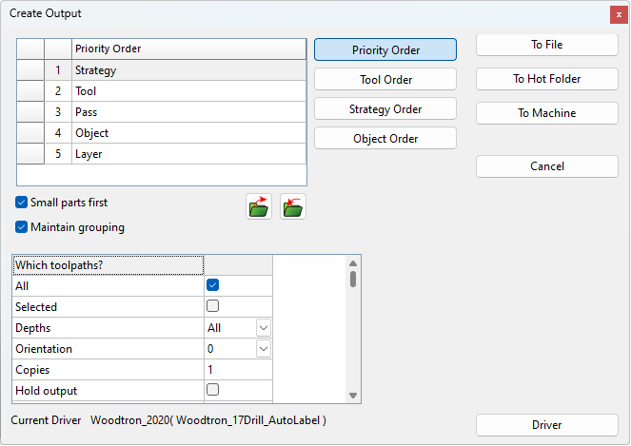Disable Small parts first checkbox
This screenshot has width=631, height=446.
[22, 203]
